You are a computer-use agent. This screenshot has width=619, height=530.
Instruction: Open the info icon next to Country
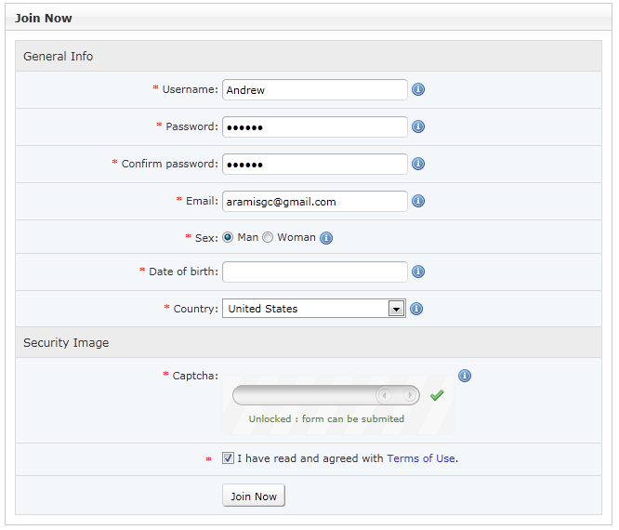tap(416, 309)
